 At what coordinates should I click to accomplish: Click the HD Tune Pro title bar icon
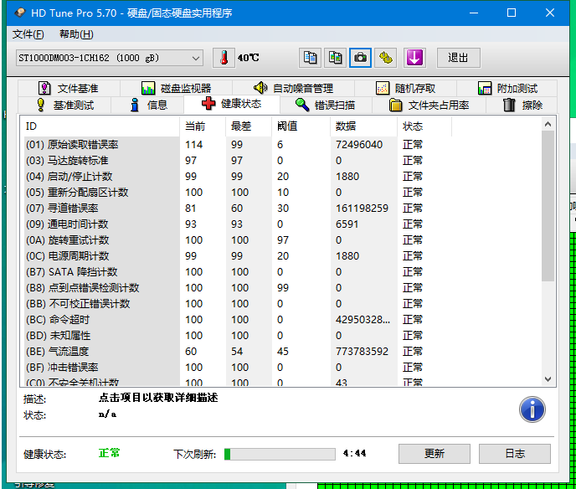coord(20,13)
